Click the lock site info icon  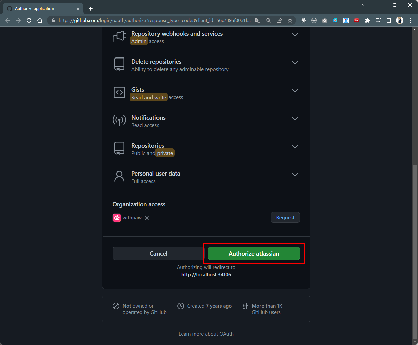(x=53, y=20)
